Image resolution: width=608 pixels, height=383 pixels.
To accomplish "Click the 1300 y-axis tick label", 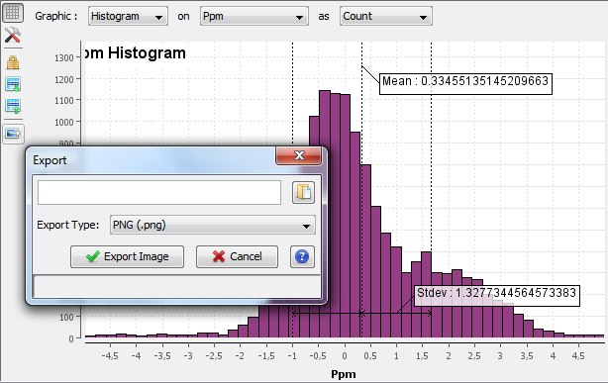I will coord(64,58).
